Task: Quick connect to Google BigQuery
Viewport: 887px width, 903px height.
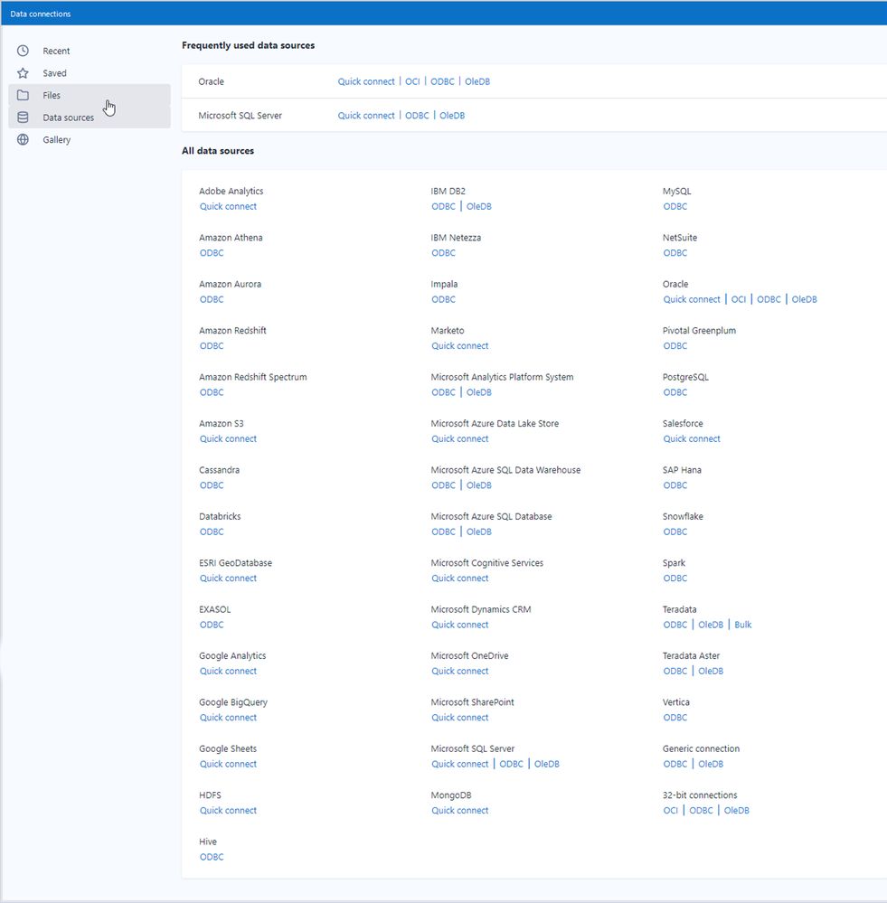Action: (x=228, y=718)
